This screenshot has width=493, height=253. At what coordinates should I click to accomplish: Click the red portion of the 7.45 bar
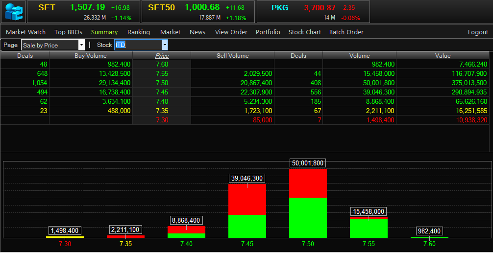tap(247, 199)
